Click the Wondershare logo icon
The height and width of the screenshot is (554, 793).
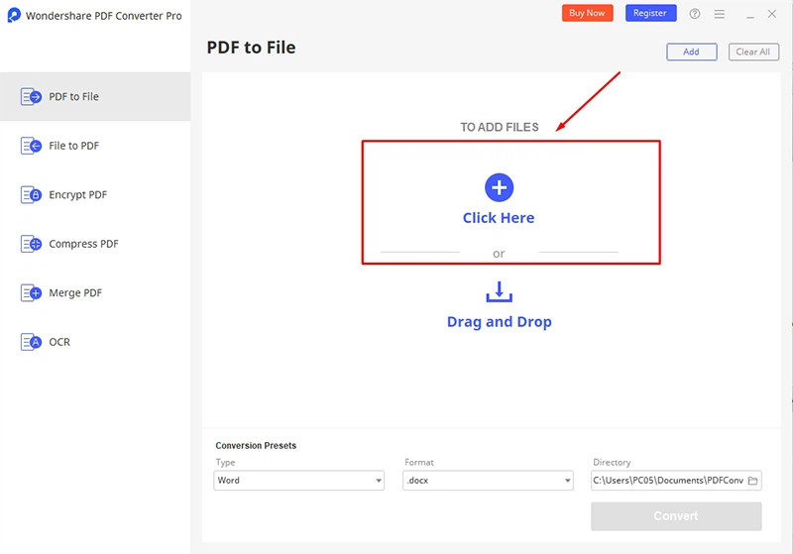14,15
